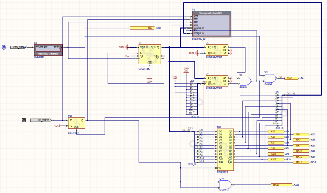327x193 pixels.
Task: Pick the U4 COMPARATOR component
Action: [217, 50]
